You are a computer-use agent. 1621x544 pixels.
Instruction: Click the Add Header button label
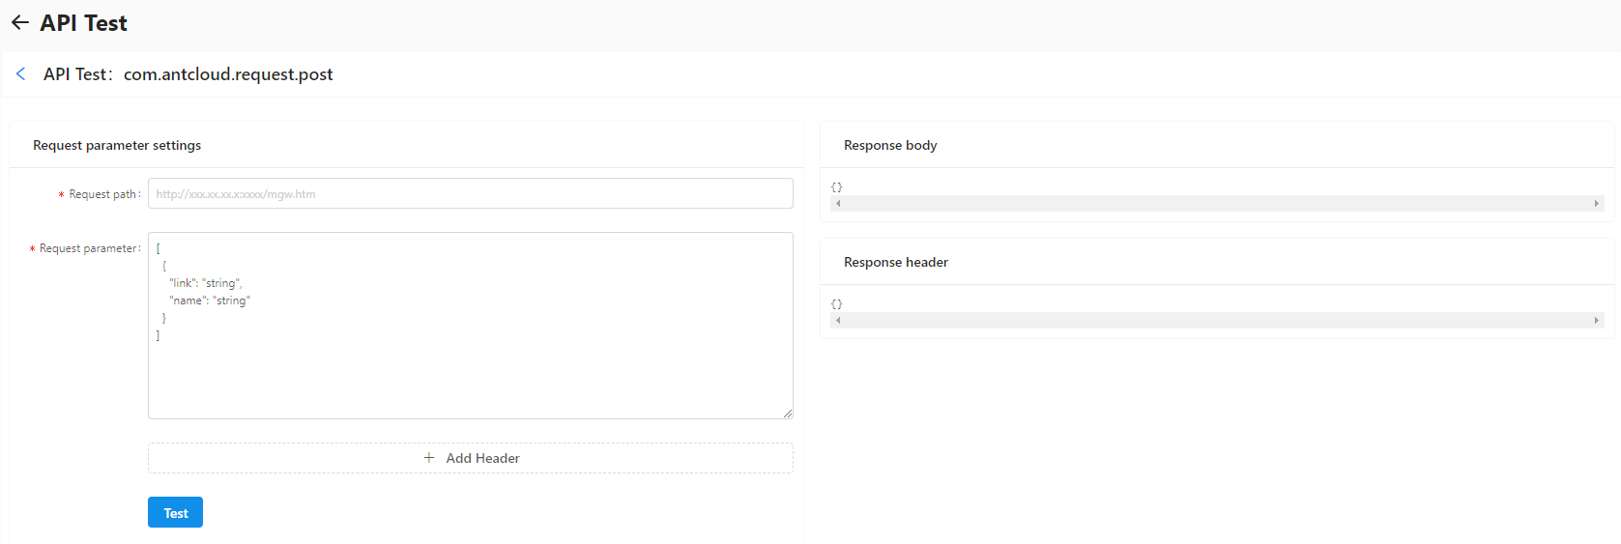tap(482, 458)
